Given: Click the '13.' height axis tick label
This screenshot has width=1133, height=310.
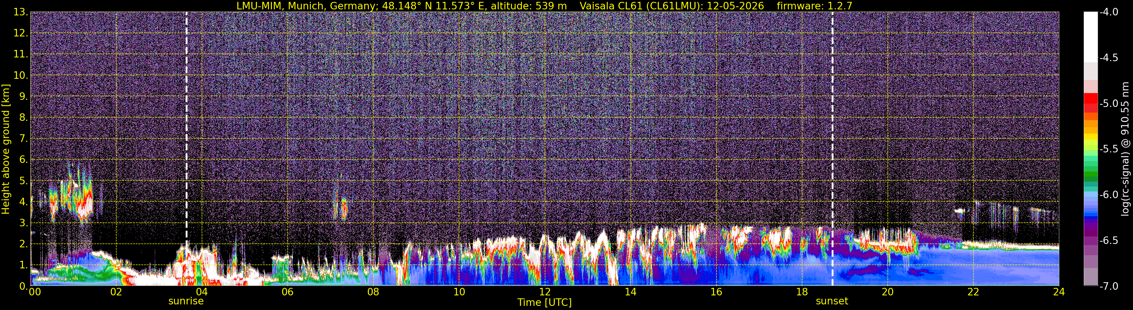Looking at the screenshot, I should (x=21, y=12).
